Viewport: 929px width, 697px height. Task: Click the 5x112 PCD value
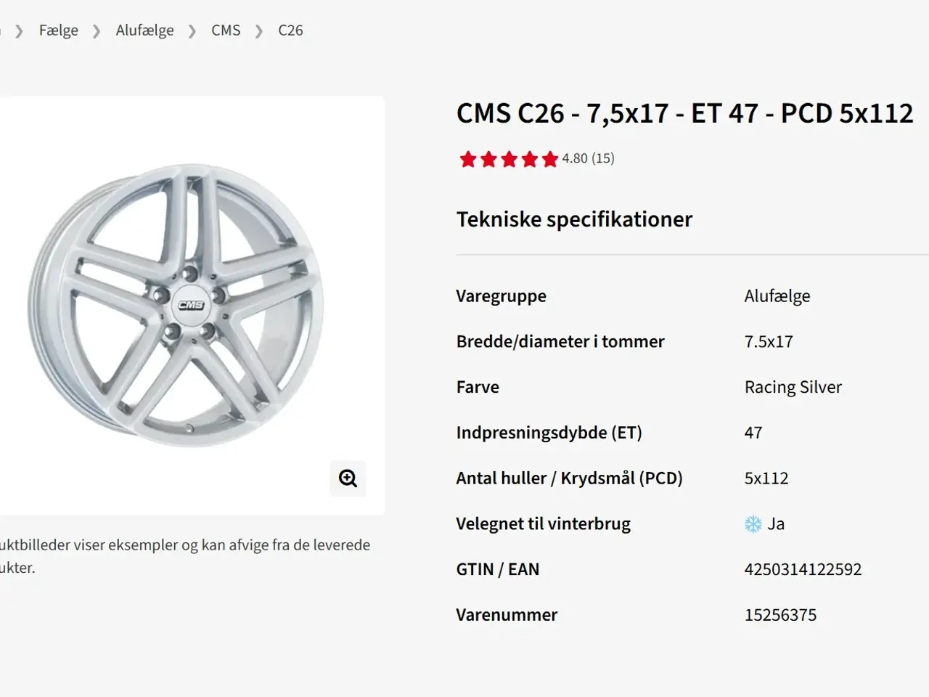click(766, 478)
